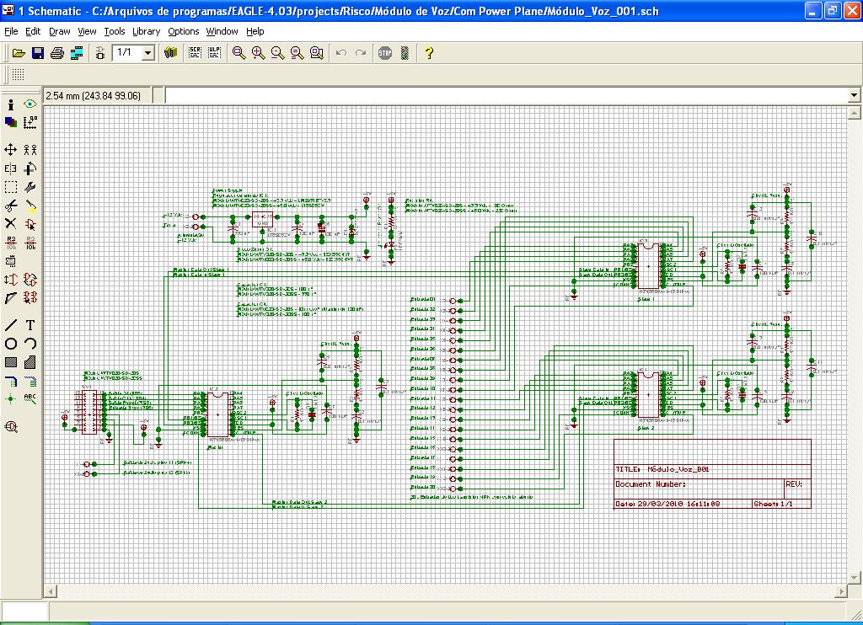Screen dimensions: 863x625
Task: Click into the command line text field
Action: pos(506,95)
